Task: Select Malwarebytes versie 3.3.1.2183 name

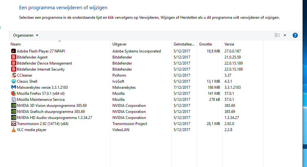Action: (x=42, y=87)
